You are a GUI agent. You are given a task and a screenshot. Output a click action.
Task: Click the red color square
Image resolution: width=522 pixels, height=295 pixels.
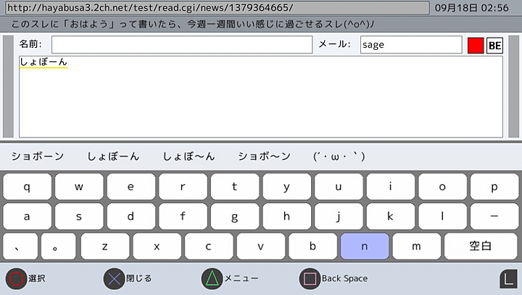click(x=476, y=45)
